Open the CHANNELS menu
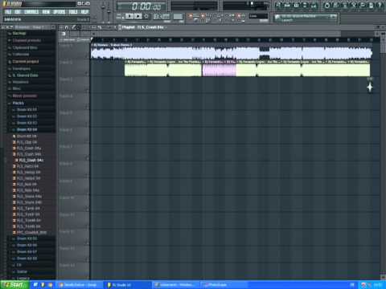 tap(31, 12)
